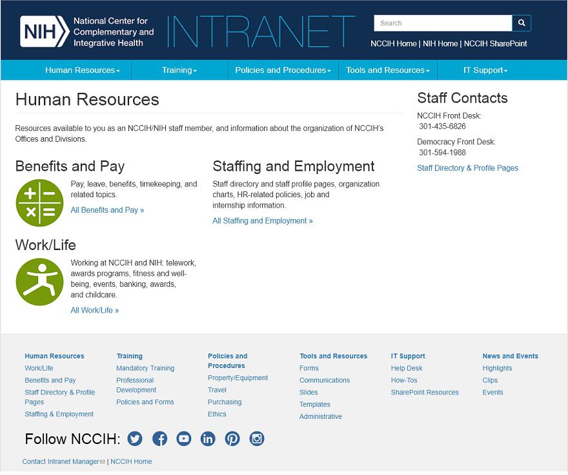Click footer Human Resources heading link
568x475 pixels.
pyautogui.click(x=54, y=356)
